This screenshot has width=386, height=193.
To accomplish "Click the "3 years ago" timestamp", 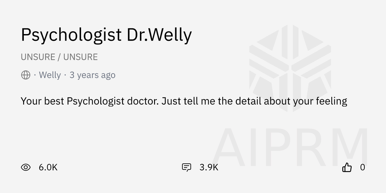I will (x=92, y=75).
